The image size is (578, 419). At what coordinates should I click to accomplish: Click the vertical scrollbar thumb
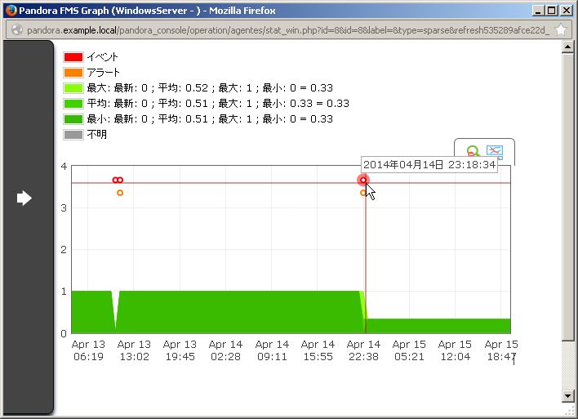pyautogui.click(x=567, y=198)
